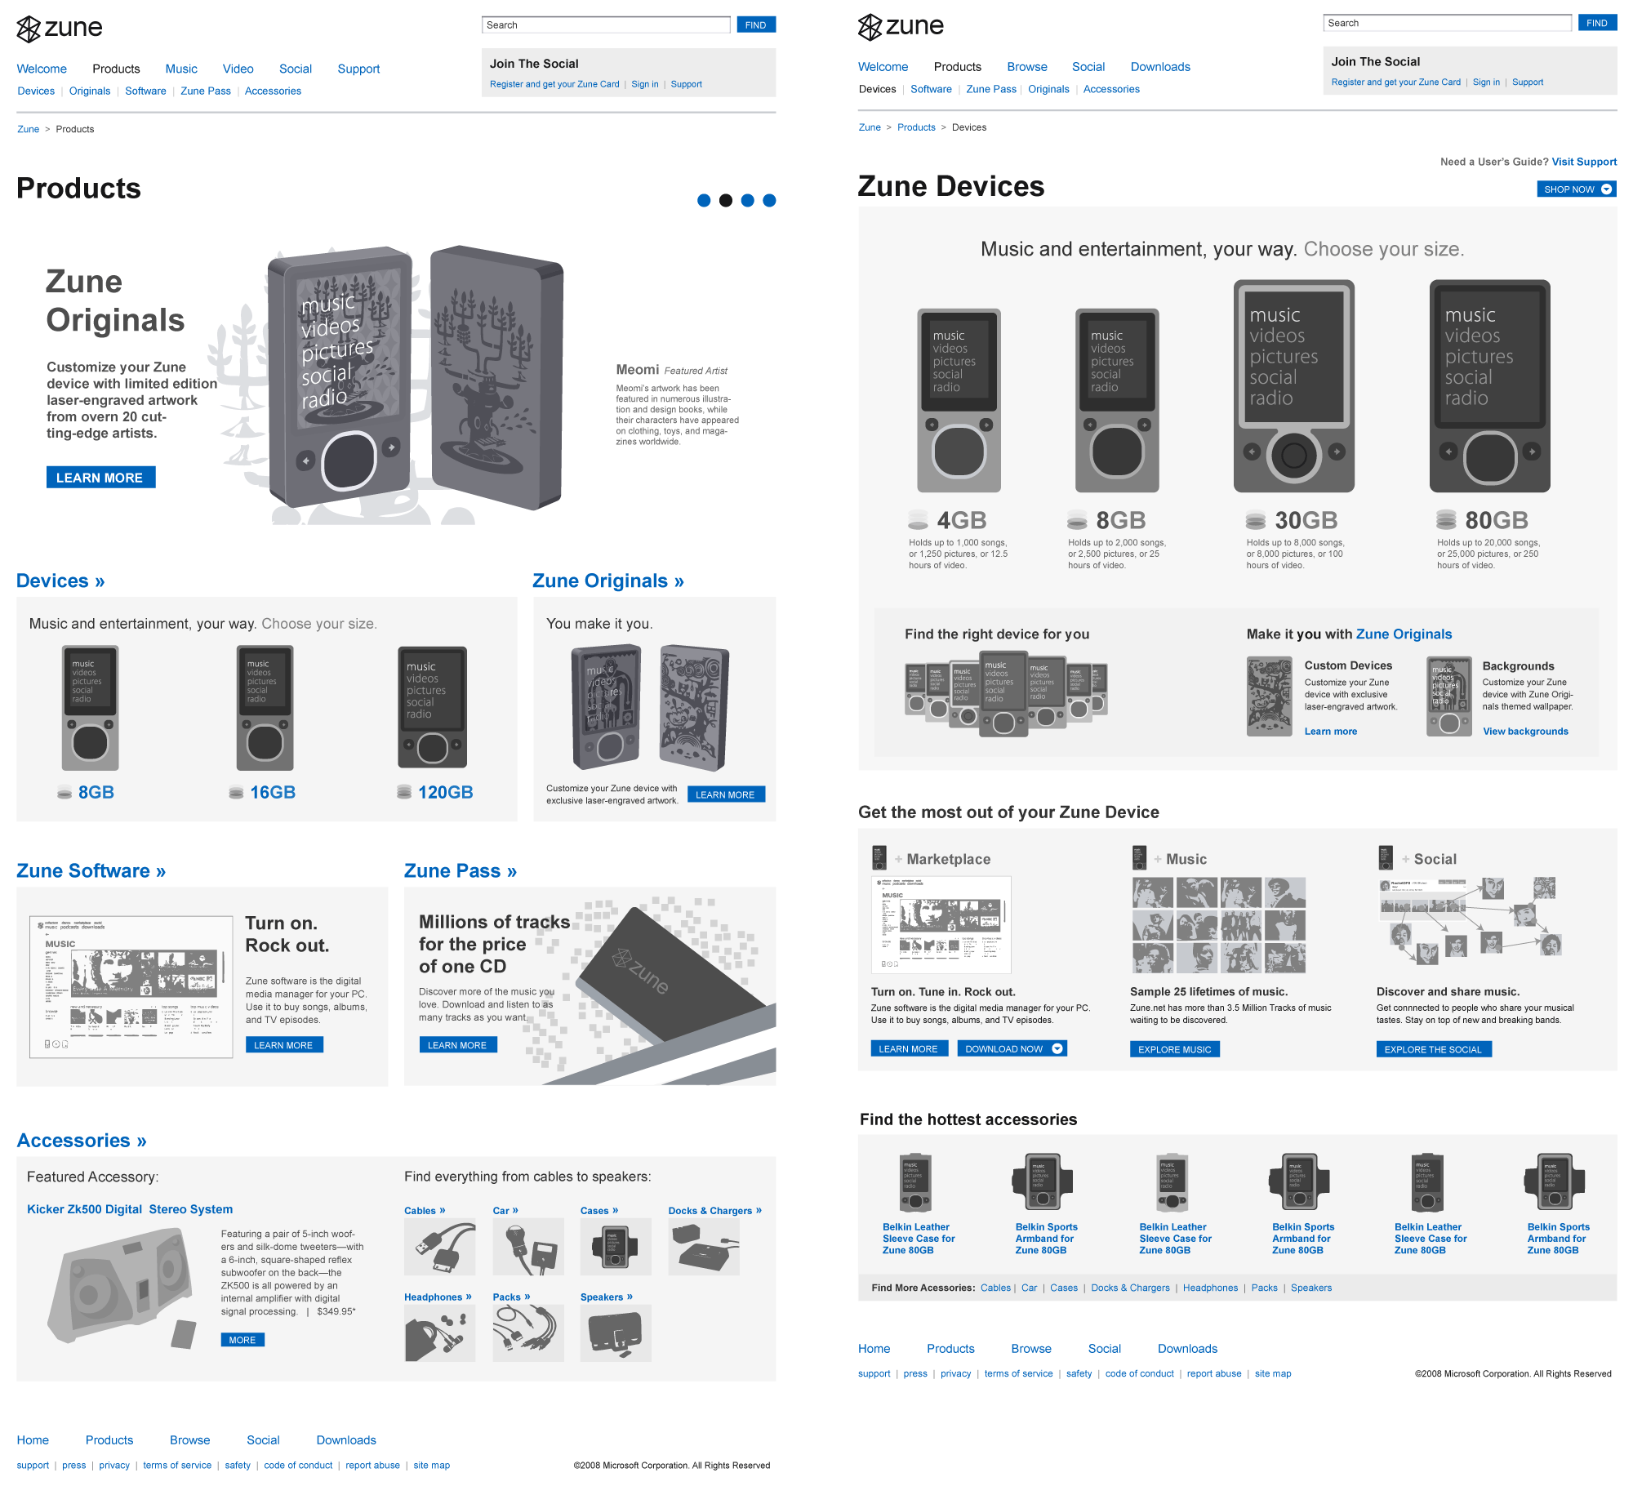Click the Speakers accessory thumbnail

616,1333
